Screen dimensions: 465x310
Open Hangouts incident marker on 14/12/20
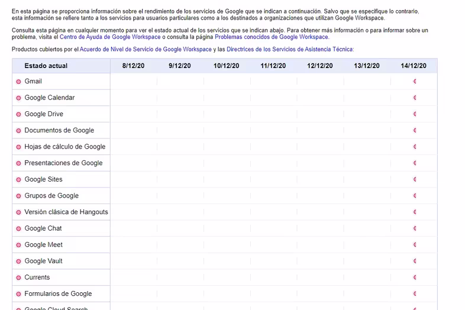(415, 212)
